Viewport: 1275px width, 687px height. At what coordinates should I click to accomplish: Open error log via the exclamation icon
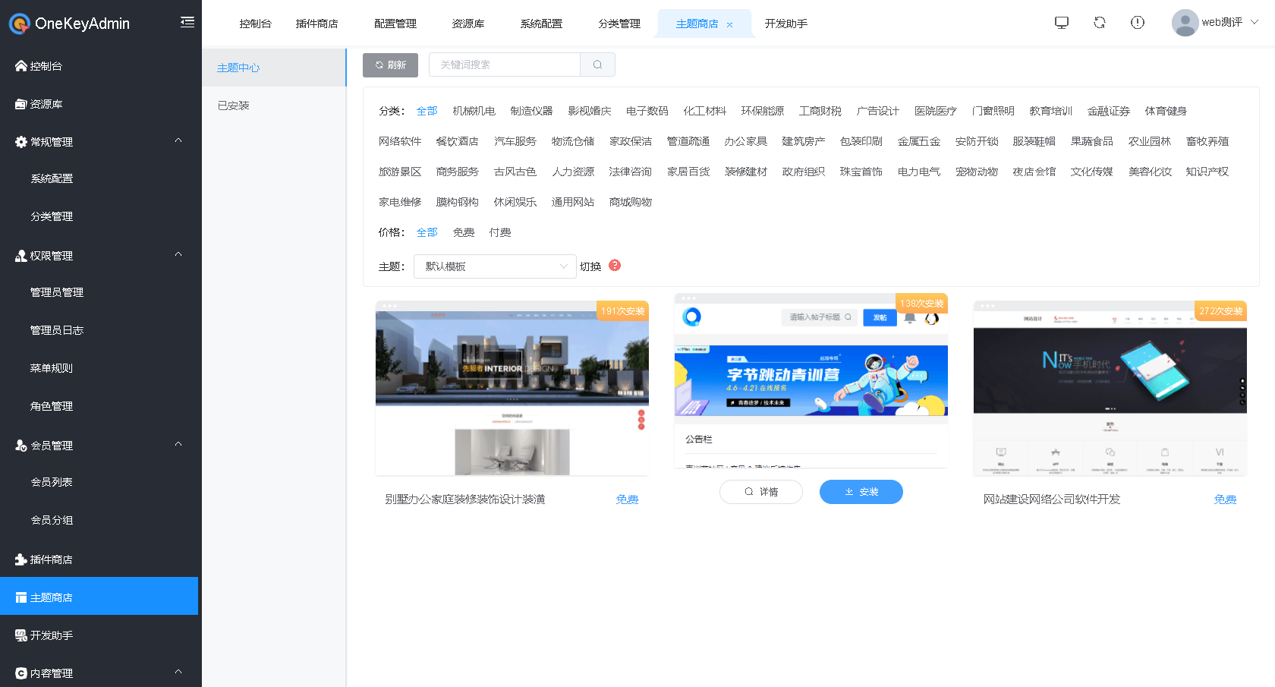(1137, 23)
